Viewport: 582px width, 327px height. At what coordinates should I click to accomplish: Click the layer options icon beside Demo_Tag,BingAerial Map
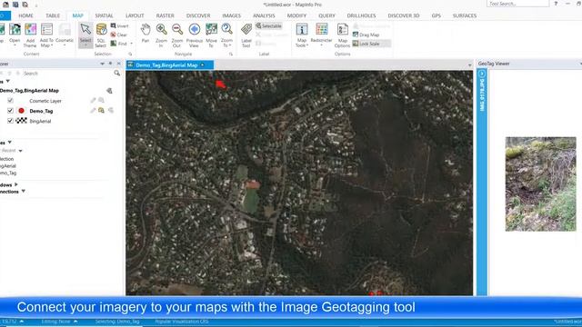[109, 91]
